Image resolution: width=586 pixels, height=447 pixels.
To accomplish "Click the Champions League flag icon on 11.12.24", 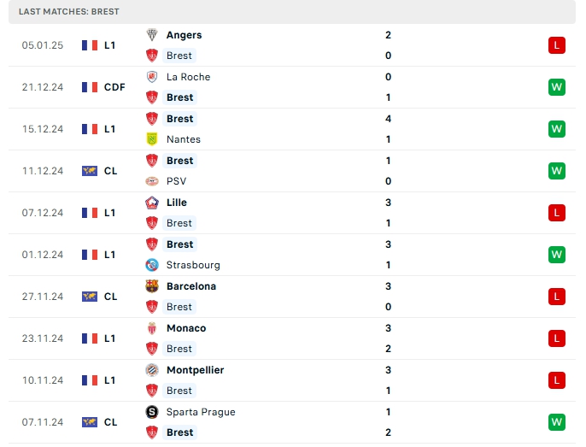I will point(90,171).
